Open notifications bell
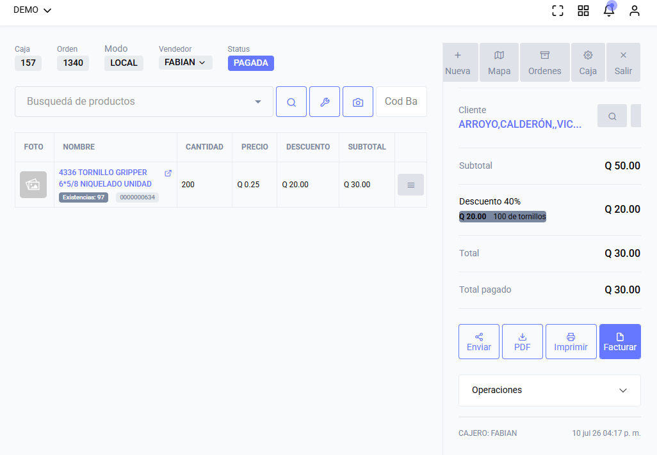 tap(609, 10)
